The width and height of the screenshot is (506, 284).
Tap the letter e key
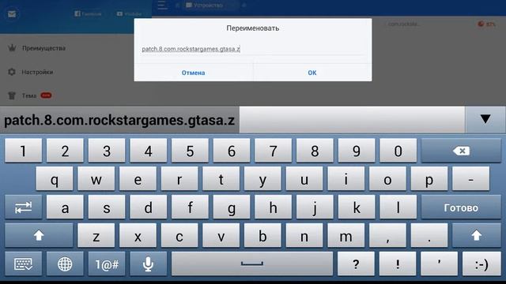138,179
